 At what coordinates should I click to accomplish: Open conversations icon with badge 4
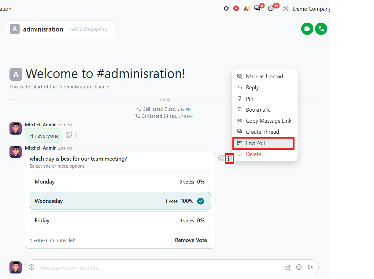point(257,9)
